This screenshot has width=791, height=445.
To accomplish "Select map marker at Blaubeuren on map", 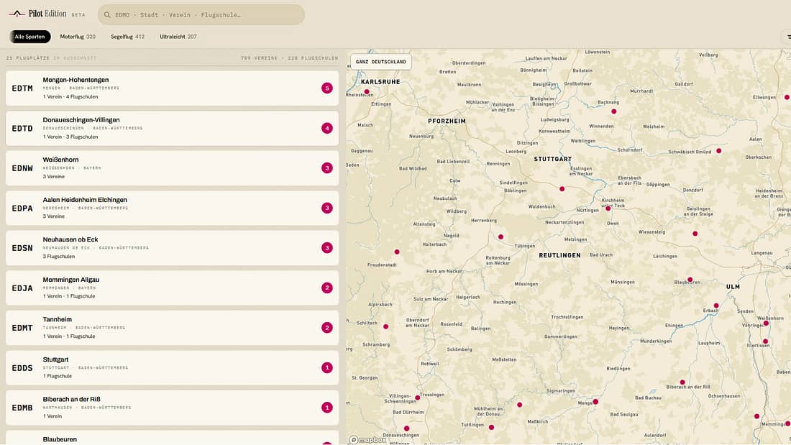I will 690,280.
